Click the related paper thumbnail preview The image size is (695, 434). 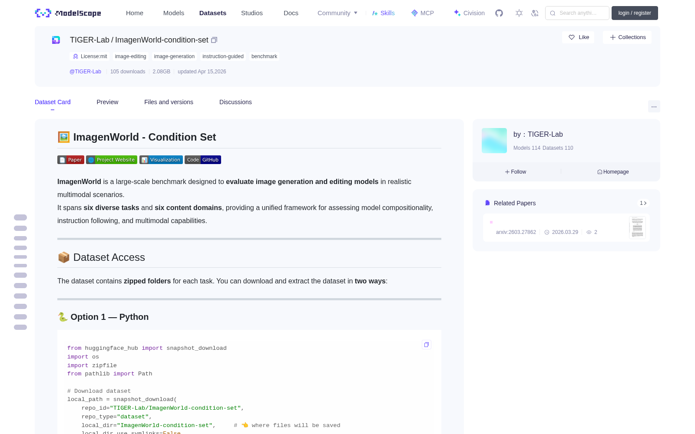[637, 227]
